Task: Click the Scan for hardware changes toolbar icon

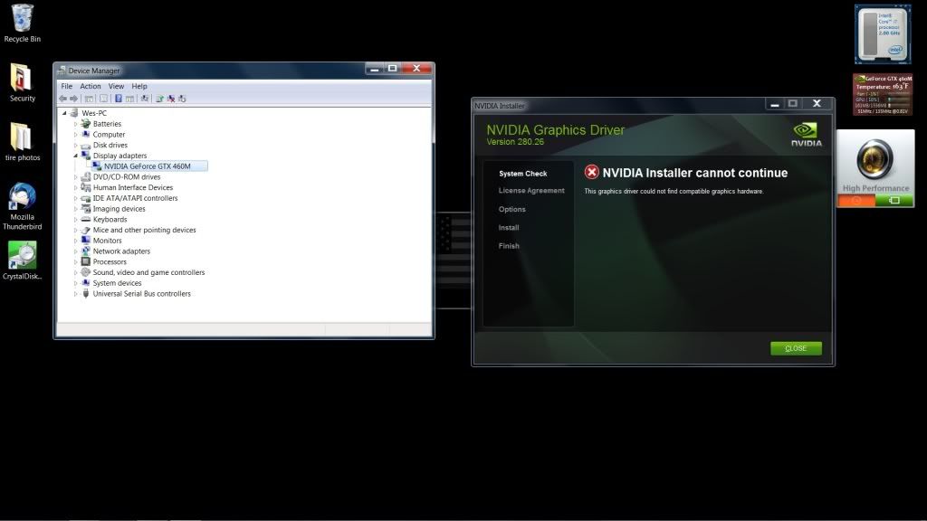Action: (x=144, y=99)
